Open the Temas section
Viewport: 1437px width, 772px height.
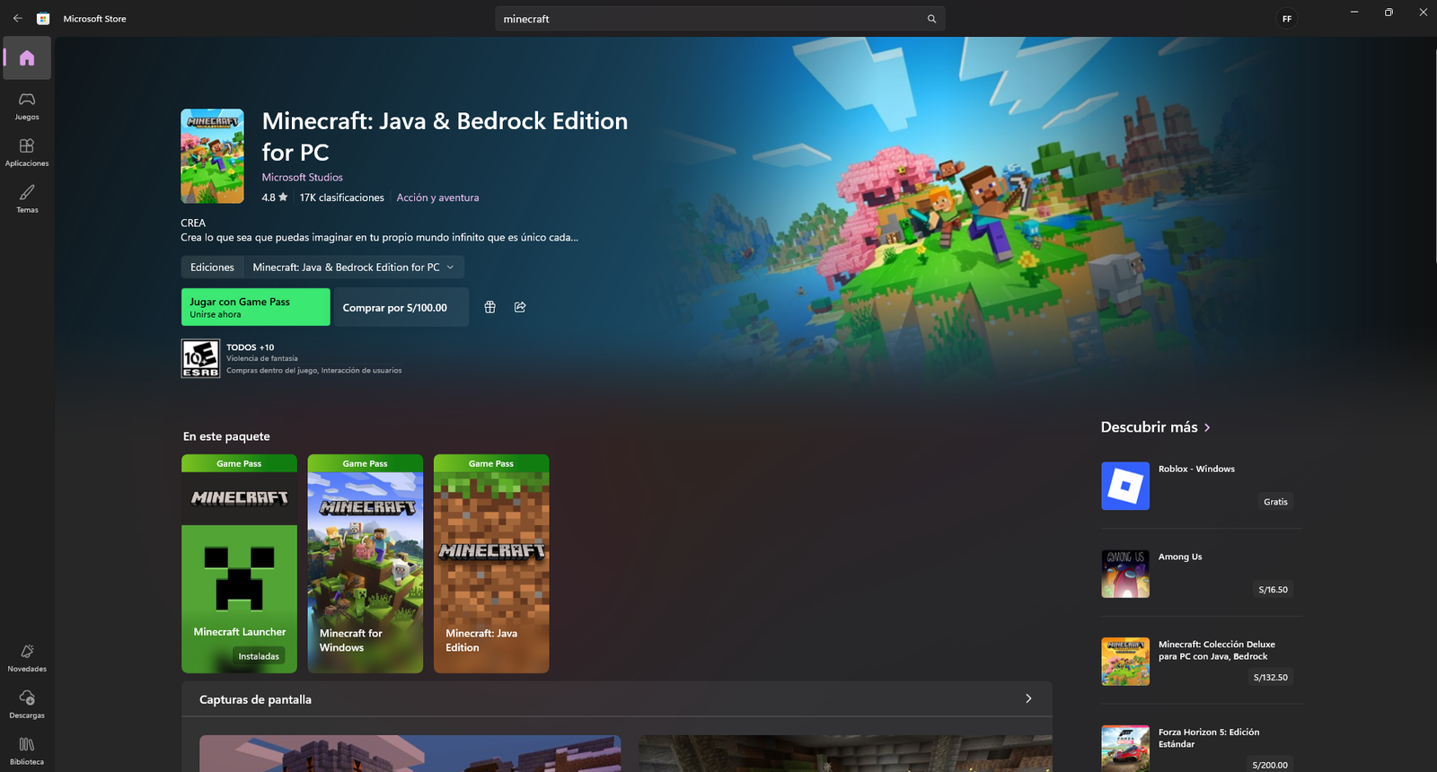[x=27, y=198]
